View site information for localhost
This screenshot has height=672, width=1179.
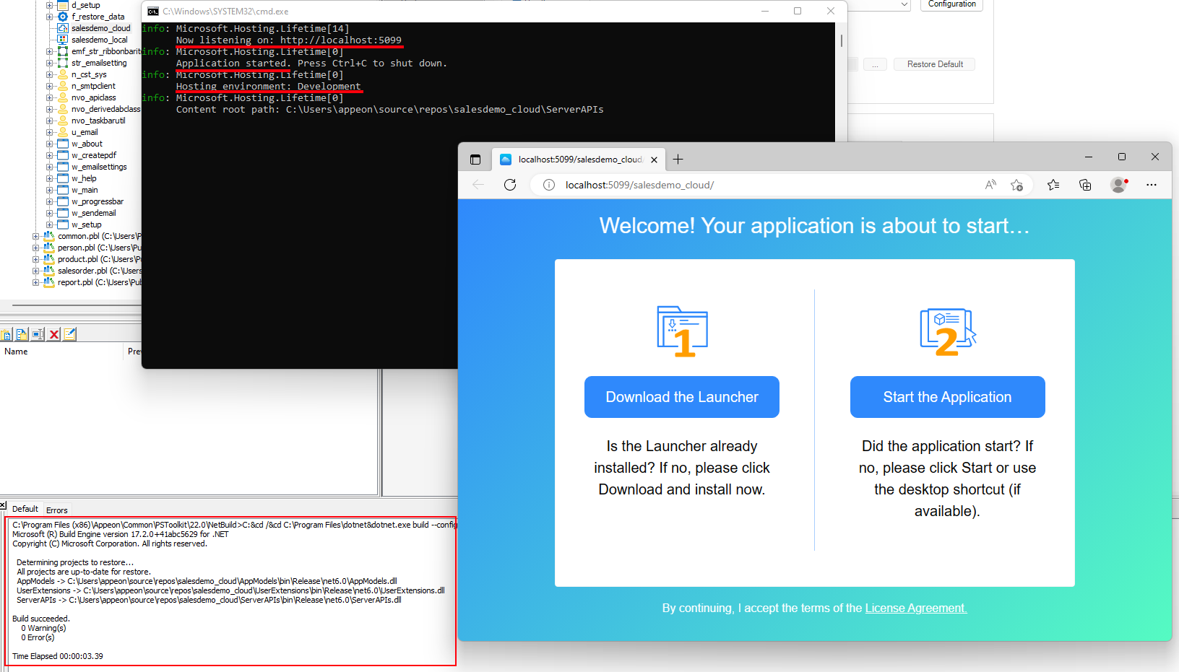[549, 185]
